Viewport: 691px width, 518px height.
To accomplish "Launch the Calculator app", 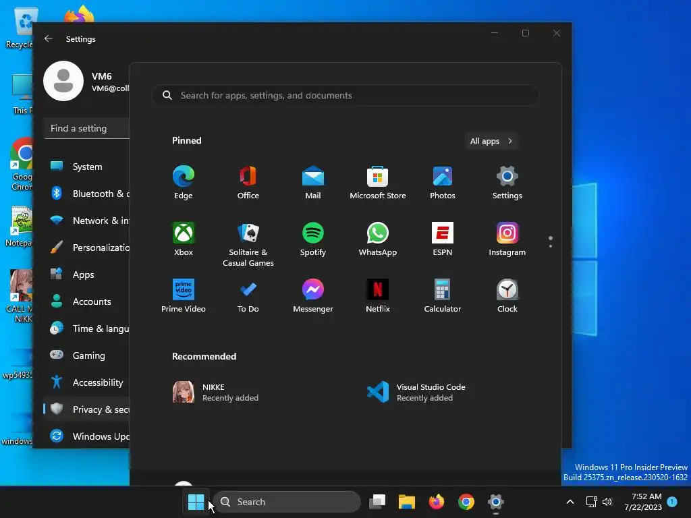I will coord(443,295).
